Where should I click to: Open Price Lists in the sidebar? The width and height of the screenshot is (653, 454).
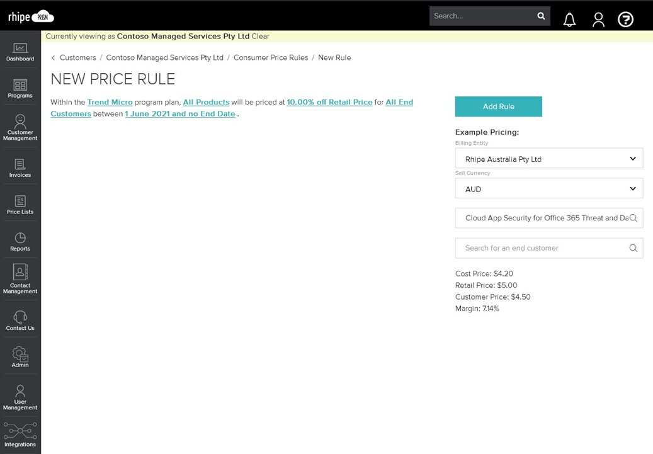tap(20, 205)
